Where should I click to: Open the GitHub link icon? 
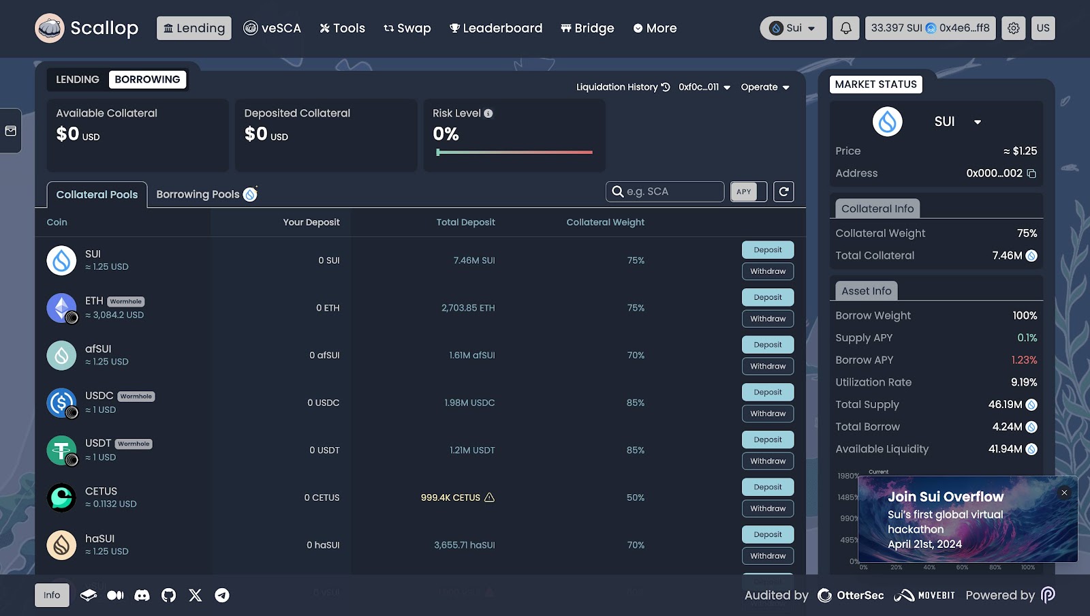169,595
